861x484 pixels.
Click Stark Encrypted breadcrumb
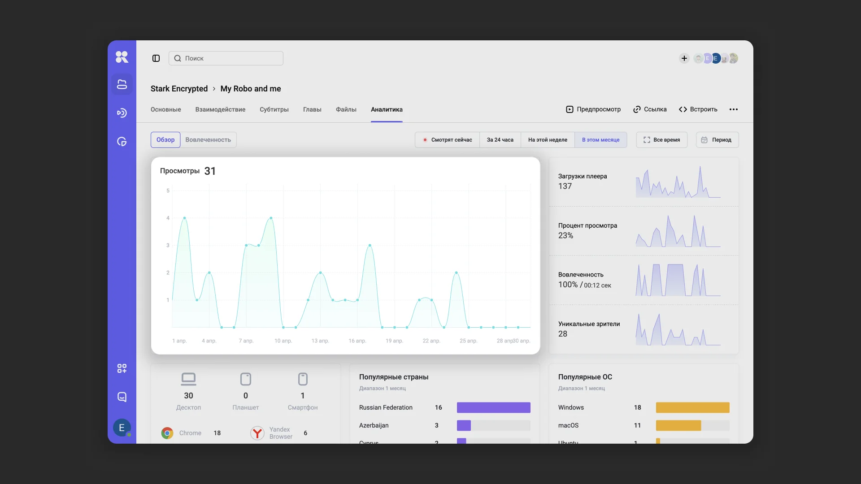(x=179, y=89)
